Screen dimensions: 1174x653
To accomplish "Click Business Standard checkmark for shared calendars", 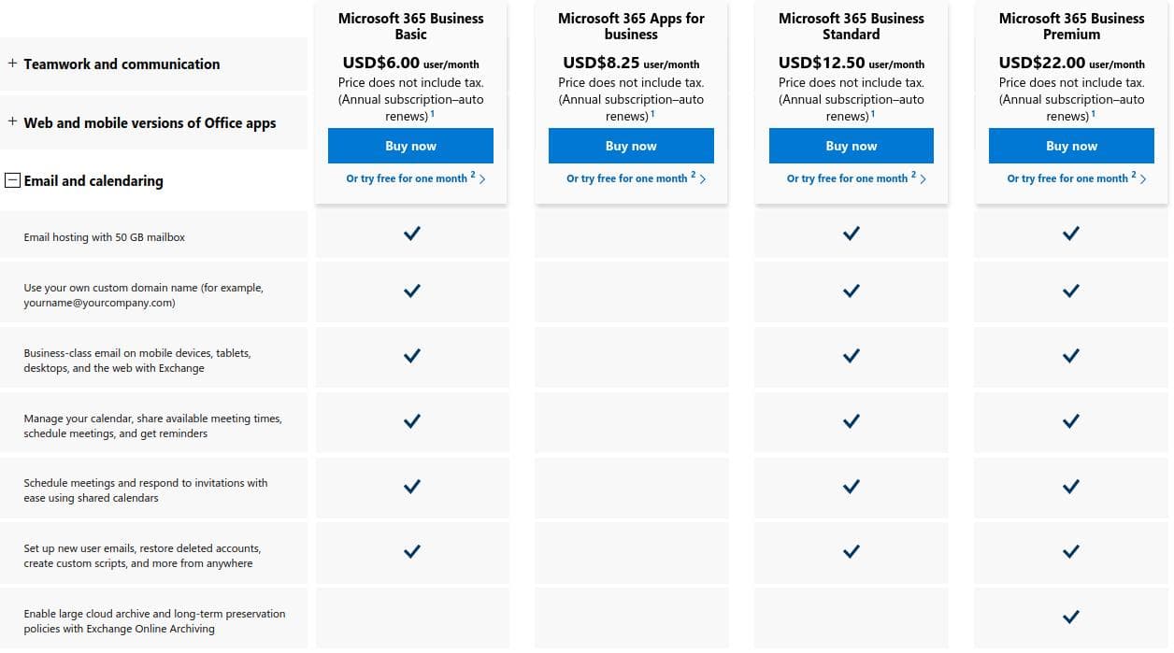I will [851, 487].
